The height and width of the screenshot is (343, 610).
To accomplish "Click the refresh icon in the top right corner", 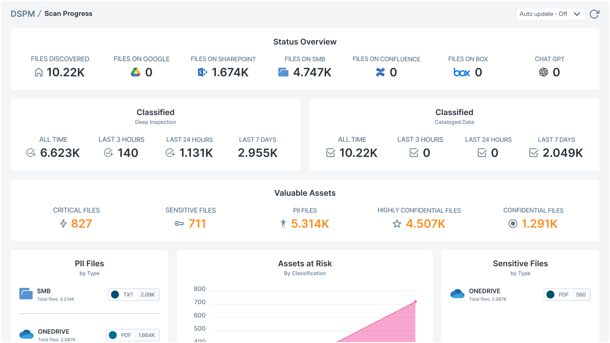I will coord(594,14).
